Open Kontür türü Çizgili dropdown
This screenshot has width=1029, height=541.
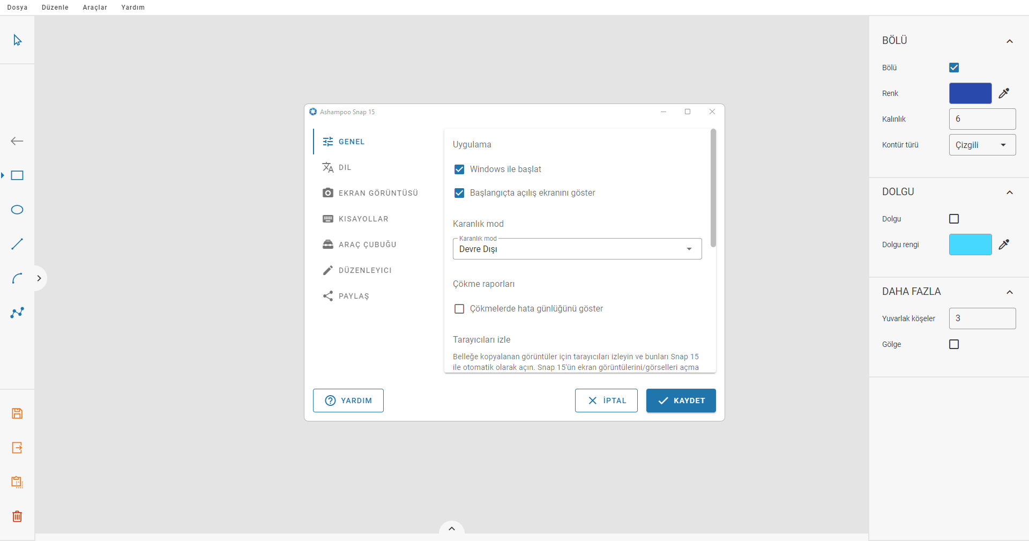click(982, 145)
